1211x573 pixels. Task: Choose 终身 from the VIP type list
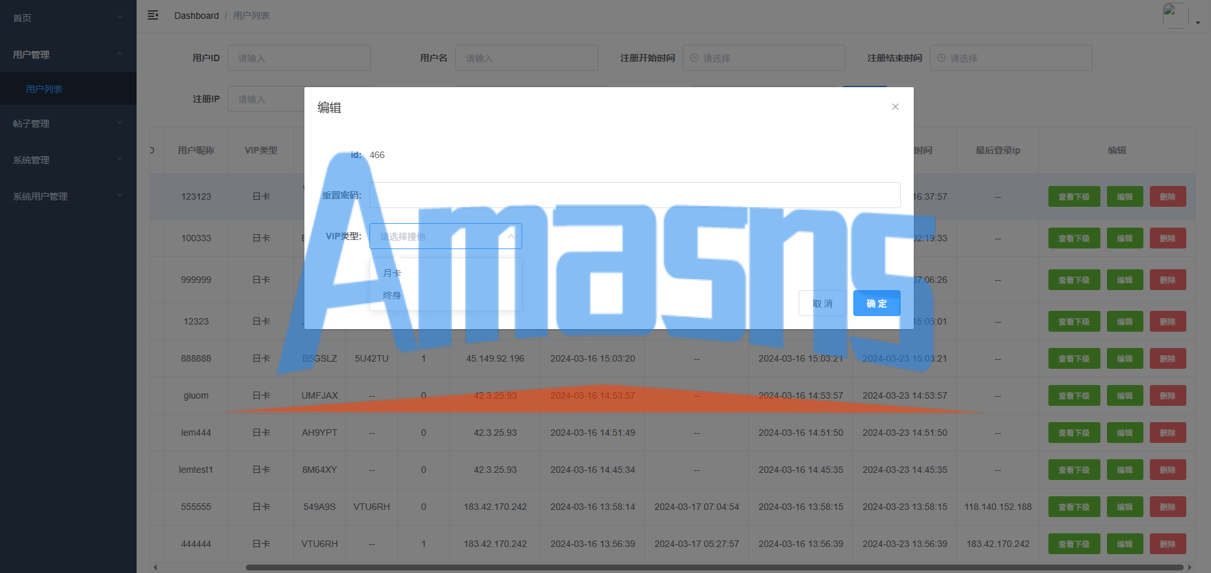(x=446, y=295)
